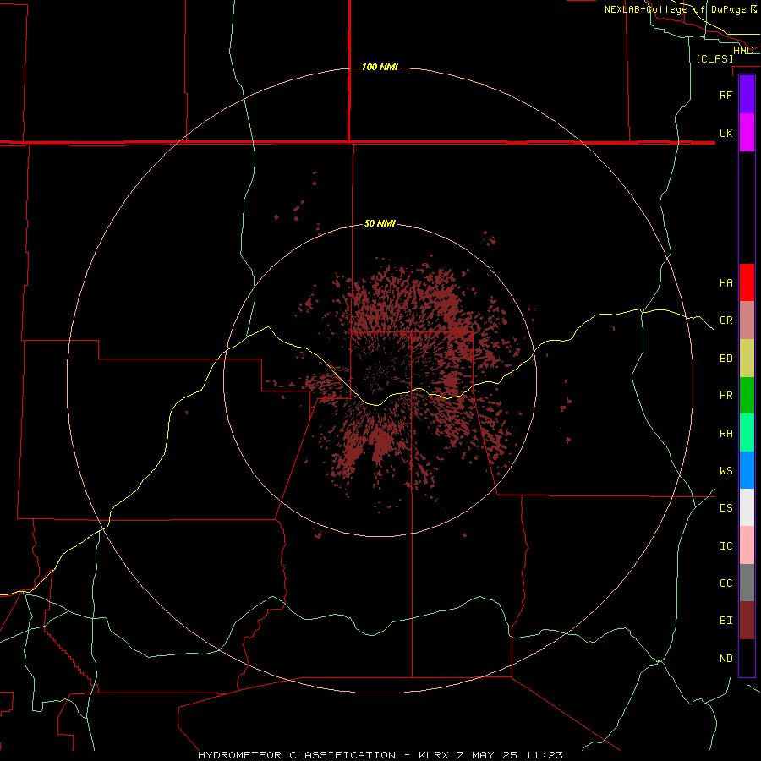Screen dimensions: 761x761
Task: Click the GR legend label
Action: coord(725,320)
